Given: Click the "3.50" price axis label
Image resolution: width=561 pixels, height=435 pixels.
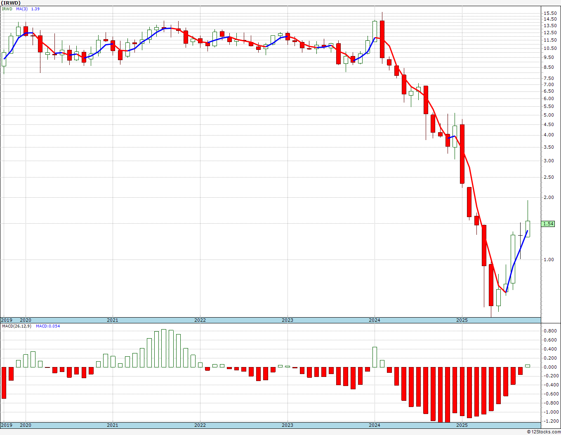Looking at the screenshot, I should click(549, 147).
